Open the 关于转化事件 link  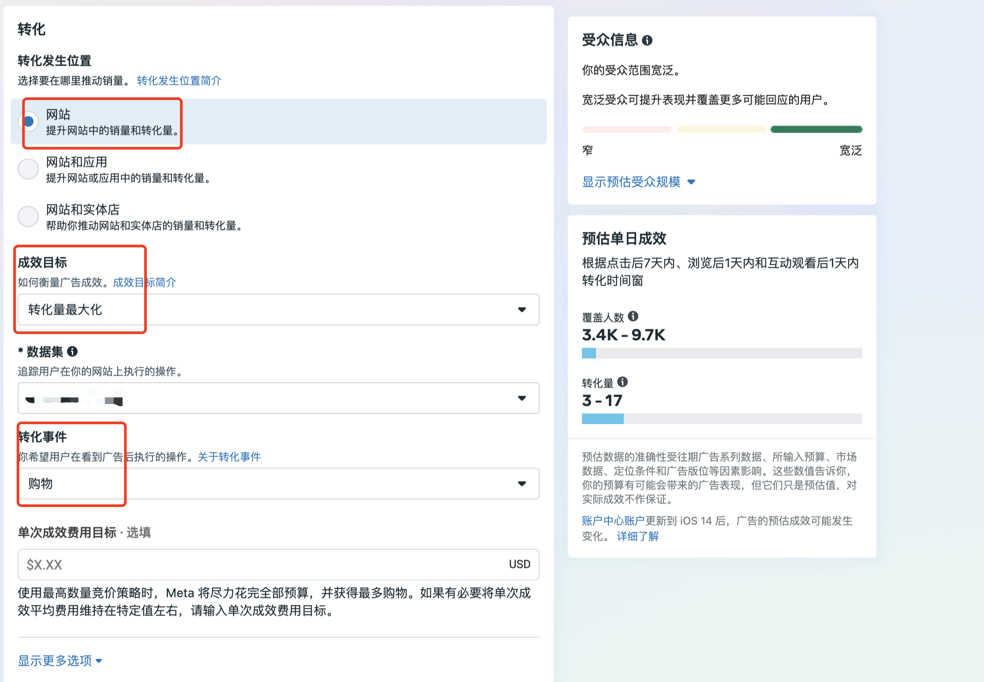229,457
